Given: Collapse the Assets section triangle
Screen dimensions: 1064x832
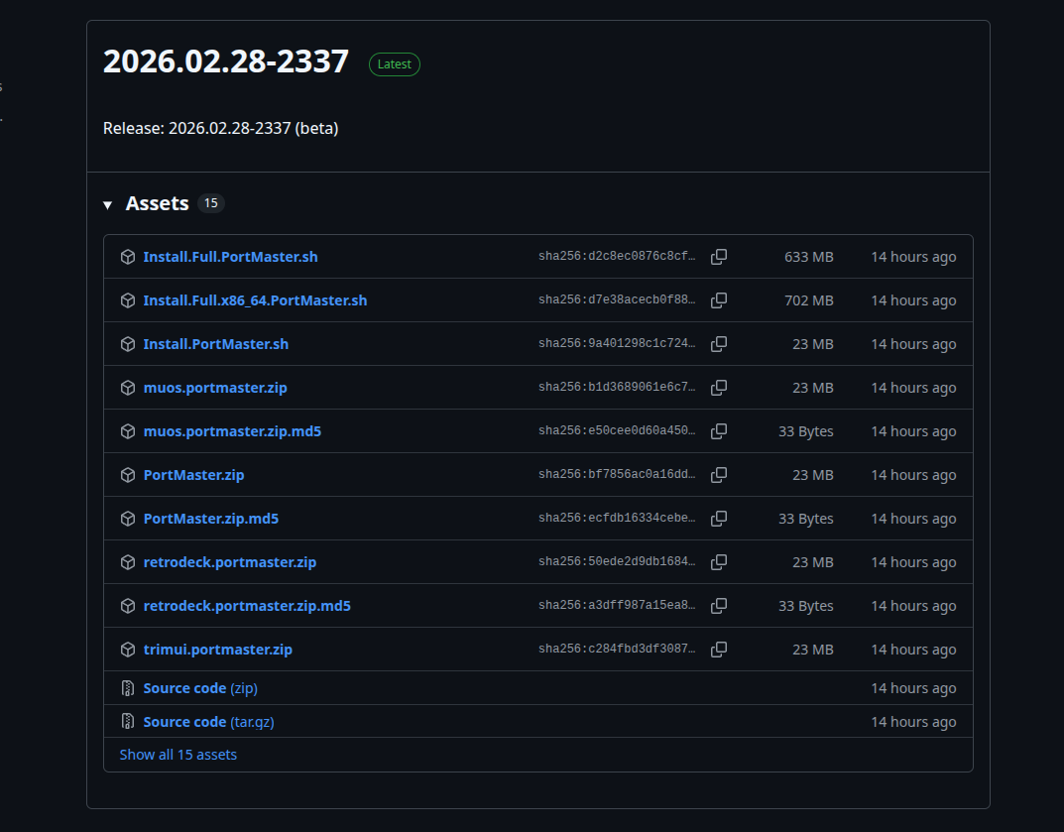Looking at the screenshot, I should point(108,204).
